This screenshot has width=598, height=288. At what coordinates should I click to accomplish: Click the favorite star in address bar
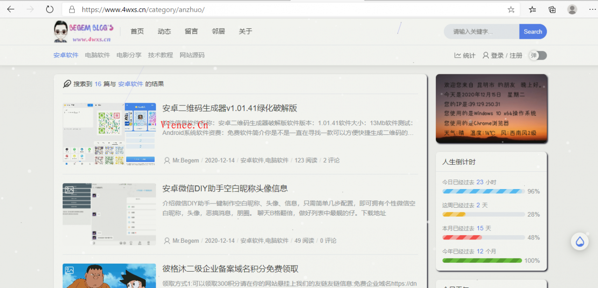pos(511,9)
